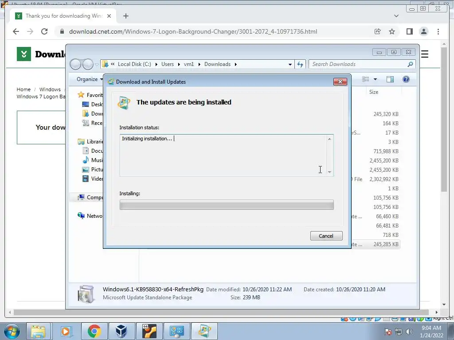
Task: Click the search magnifier icon in Explorer
Action: (x=410, y=64)
